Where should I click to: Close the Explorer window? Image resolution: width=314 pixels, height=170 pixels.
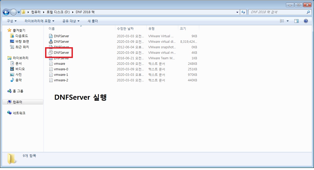pos(307,5)
